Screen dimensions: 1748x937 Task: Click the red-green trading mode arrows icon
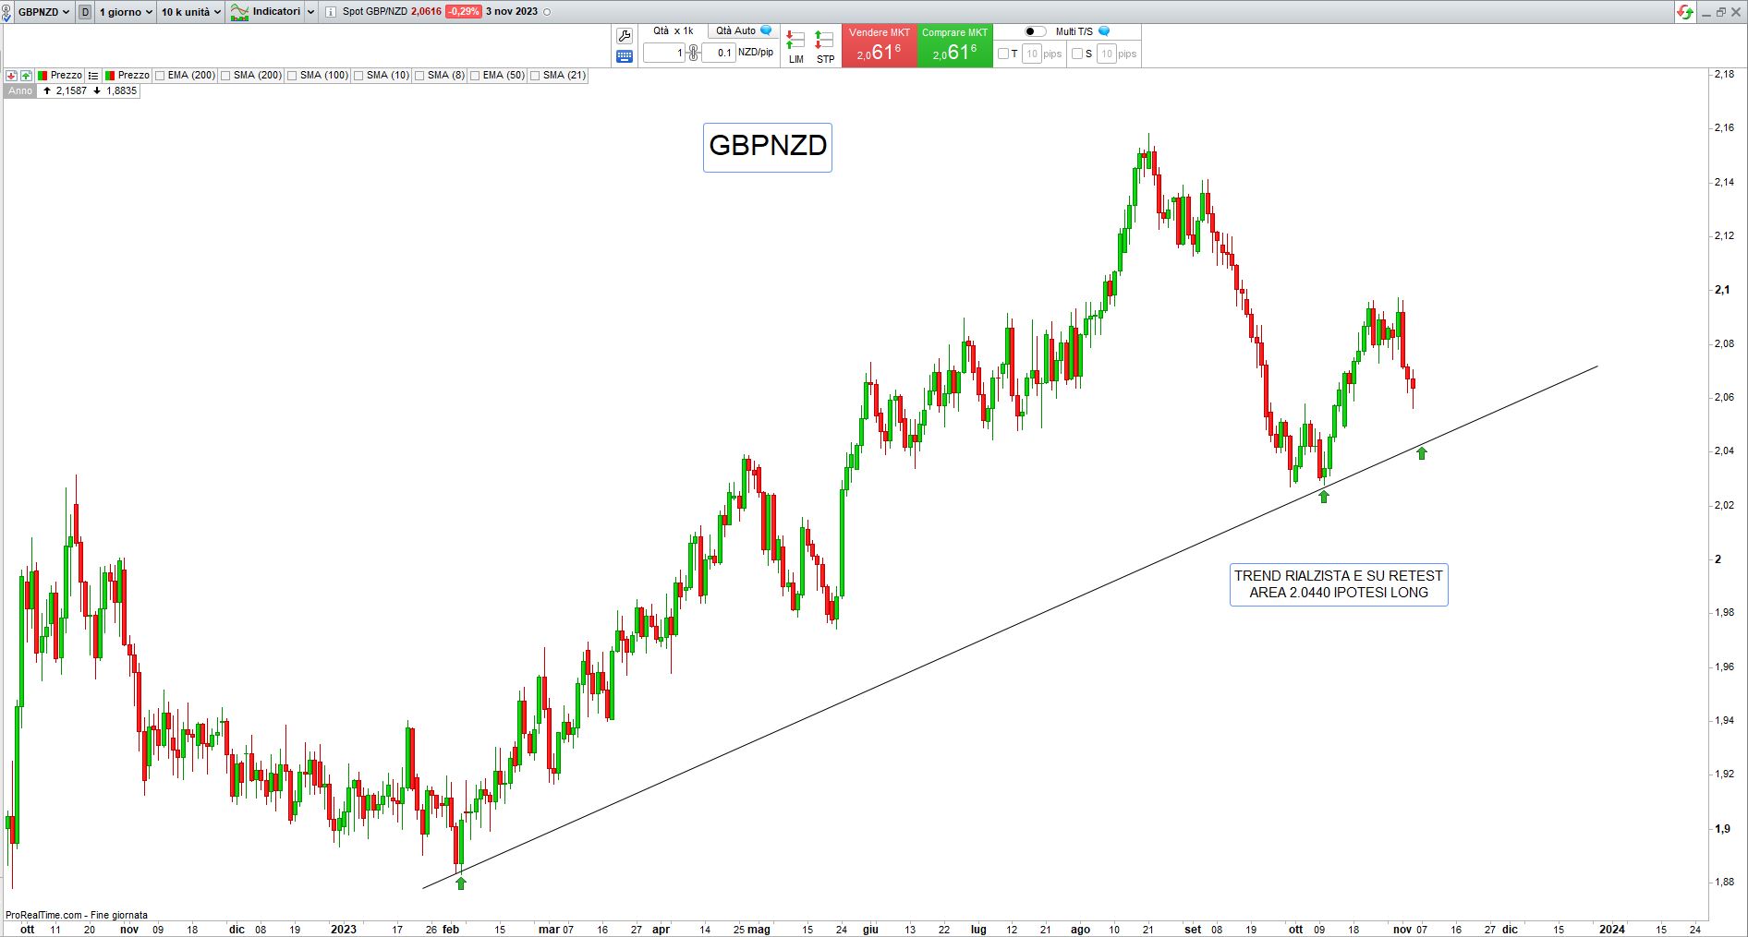(x=1685, y=12)
